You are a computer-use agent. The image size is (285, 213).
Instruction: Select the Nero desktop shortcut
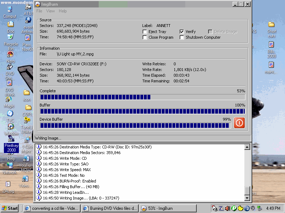10,57
